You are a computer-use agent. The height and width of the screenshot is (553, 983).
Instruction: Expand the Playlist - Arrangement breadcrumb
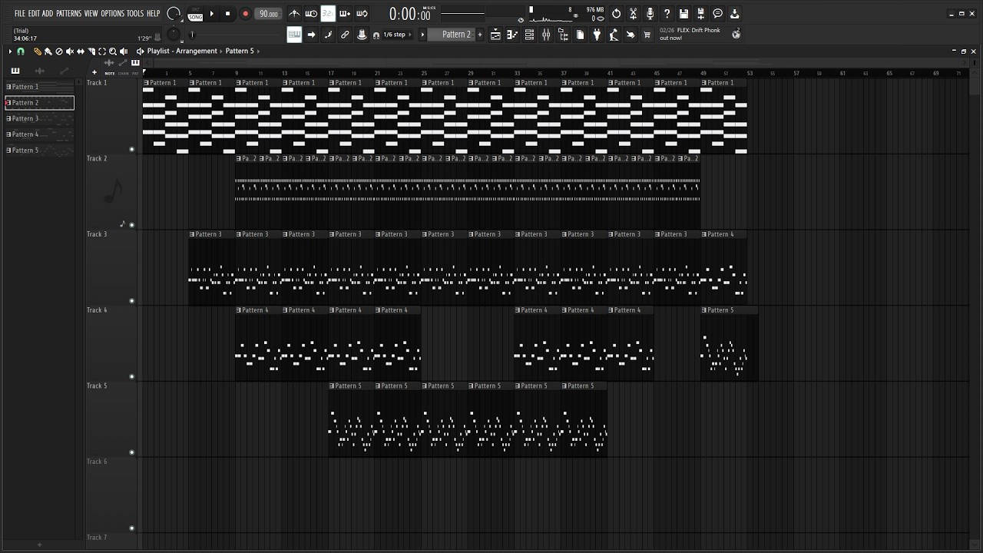pyautogui.click(x=182, y=51)
